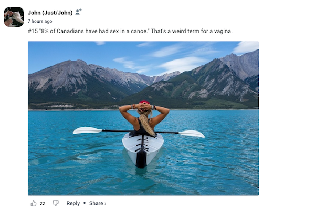View the 22 likes count
The image size is (315, 211).
[x=43, y=203]
